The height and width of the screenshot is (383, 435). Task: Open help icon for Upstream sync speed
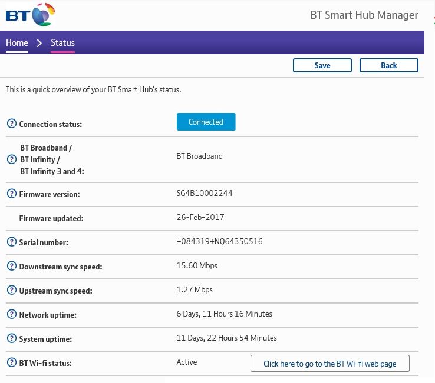point(12,290)
